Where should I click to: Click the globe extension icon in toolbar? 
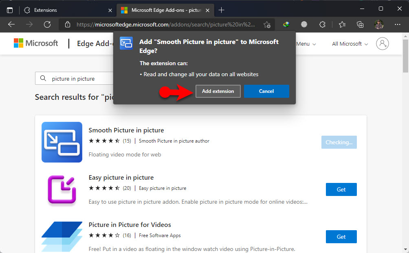pyautogui.click(x=304, y=24)
